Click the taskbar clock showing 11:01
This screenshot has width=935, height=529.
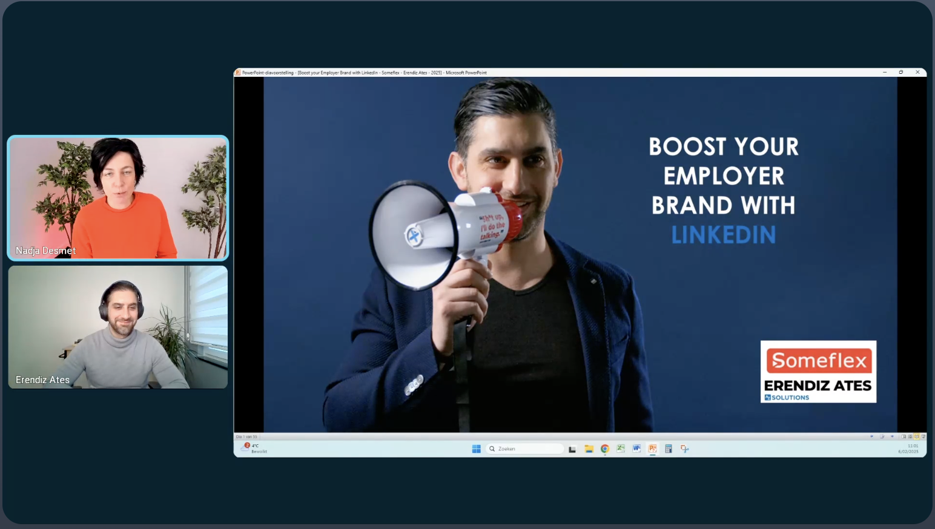pos(908,448)
